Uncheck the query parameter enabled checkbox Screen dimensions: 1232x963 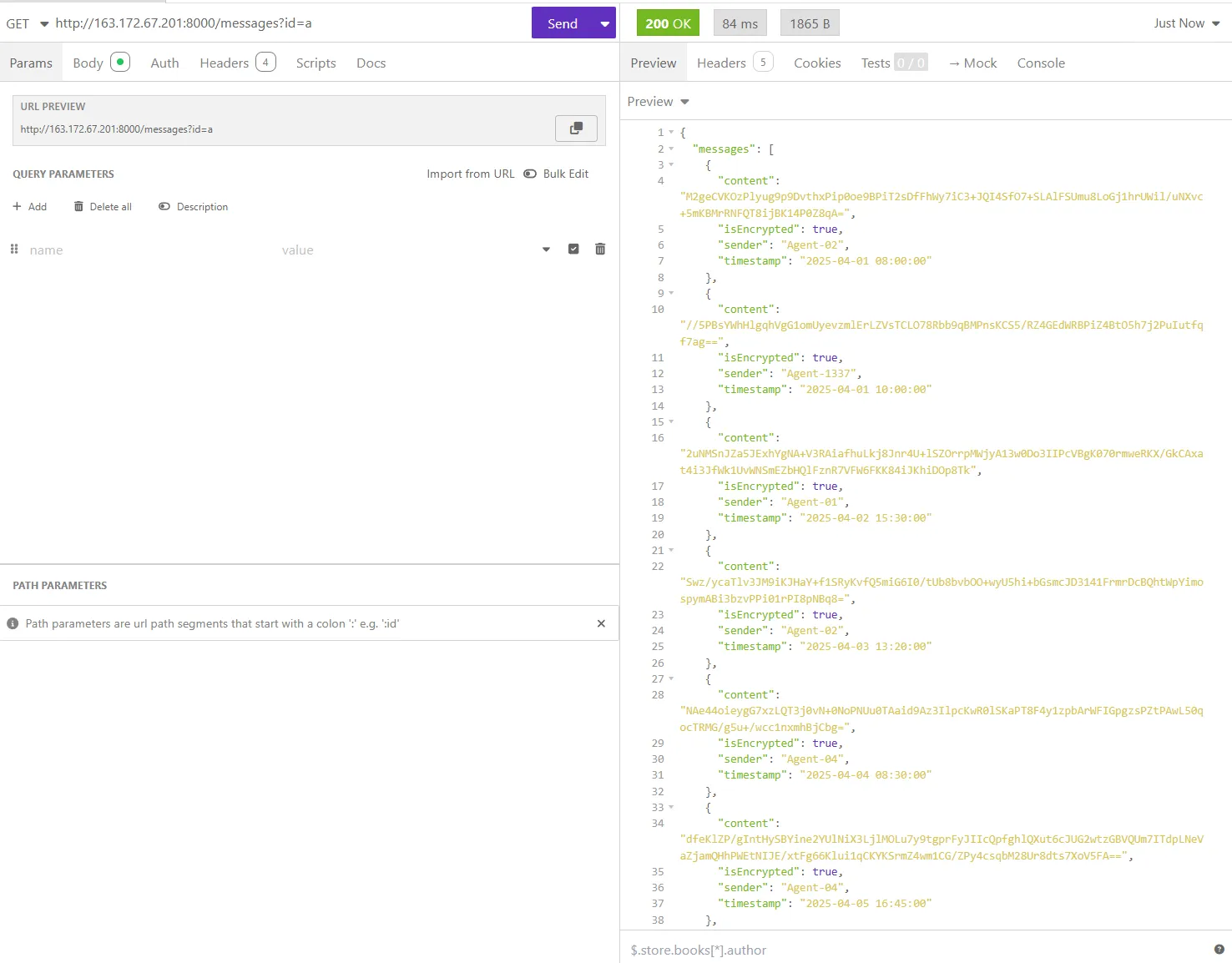point(573,250)
